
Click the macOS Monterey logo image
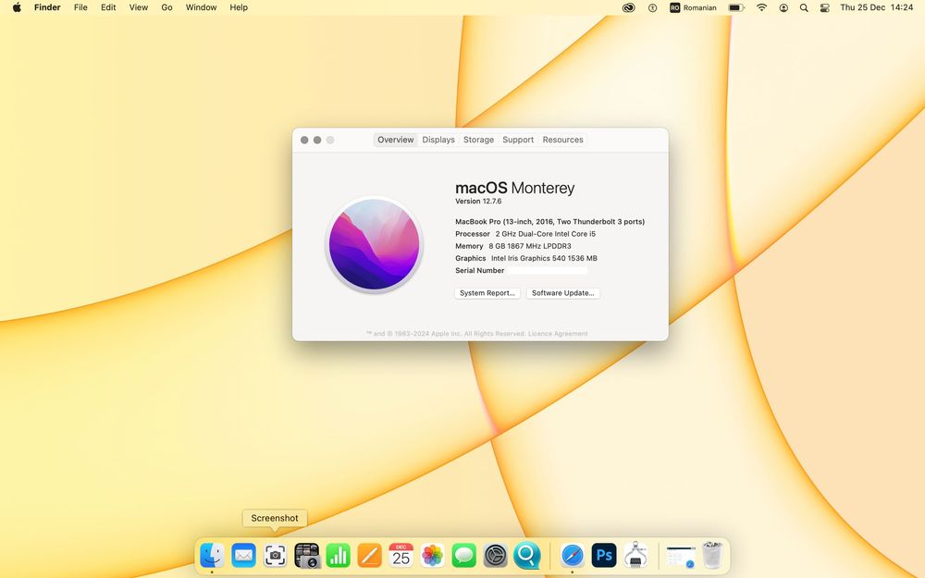(x=374, y=244)
